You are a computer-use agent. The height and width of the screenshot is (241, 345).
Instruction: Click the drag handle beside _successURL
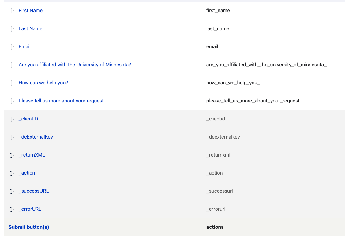(x=11, y=191)
